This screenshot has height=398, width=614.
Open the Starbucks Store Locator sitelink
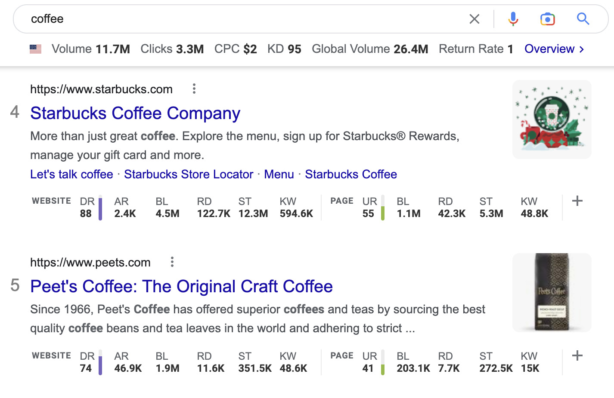(x=188, y=175)
